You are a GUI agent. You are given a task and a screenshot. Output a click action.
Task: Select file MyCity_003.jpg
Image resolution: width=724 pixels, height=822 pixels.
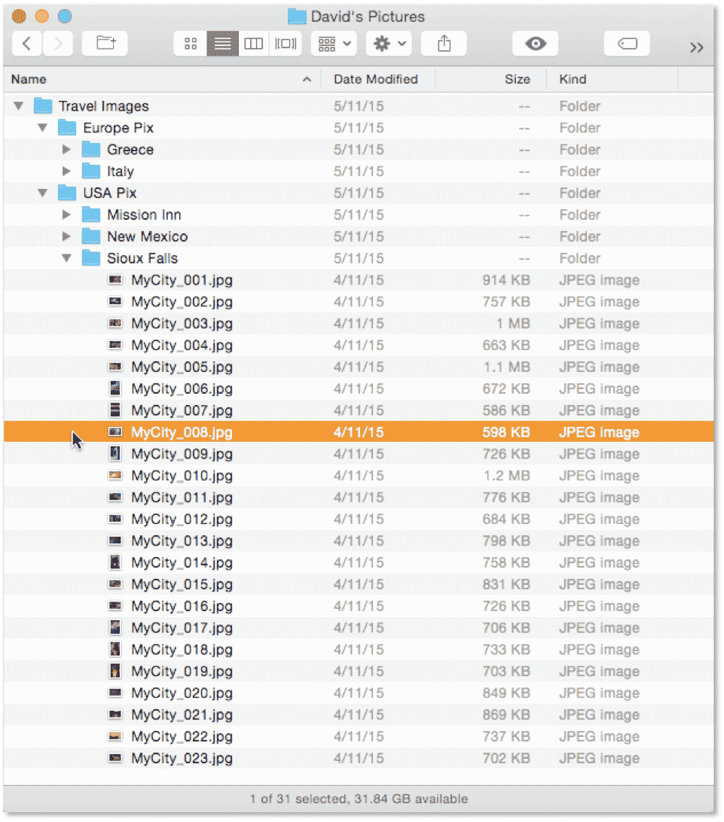point(359,324)
